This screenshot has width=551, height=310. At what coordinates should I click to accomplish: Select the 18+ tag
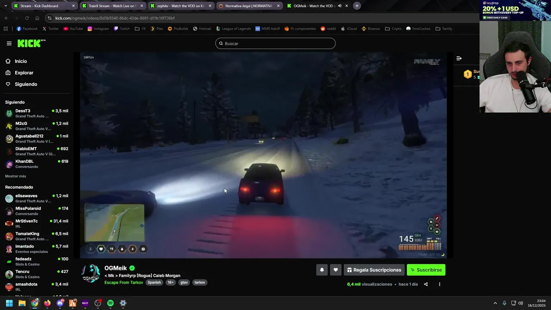click(170, 282)
